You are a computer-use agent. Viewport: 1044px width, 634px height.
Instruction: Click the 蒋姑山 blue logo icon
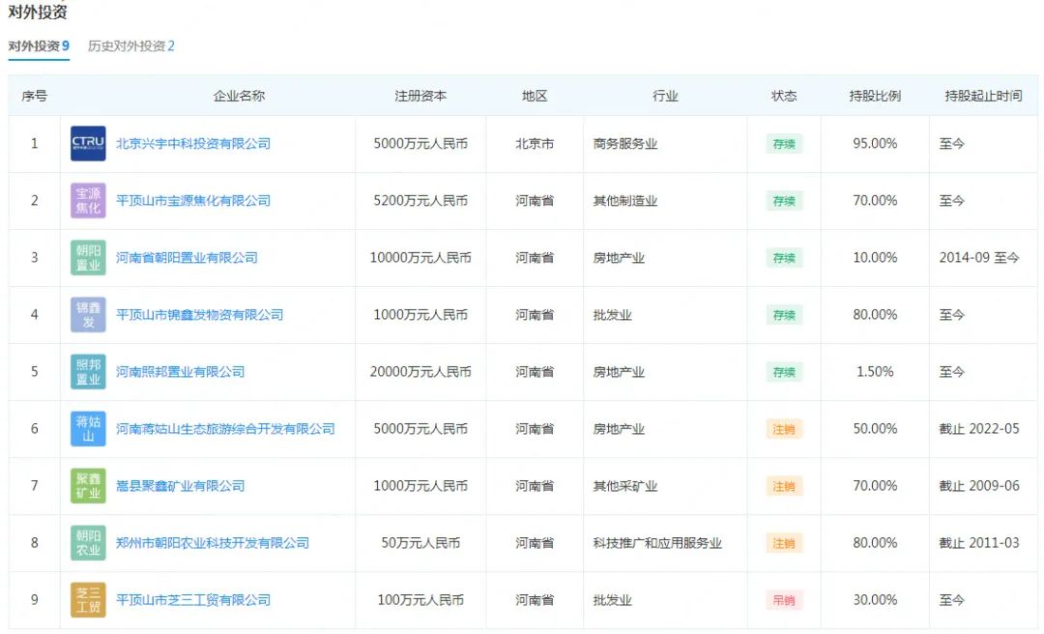coord(88,428)
